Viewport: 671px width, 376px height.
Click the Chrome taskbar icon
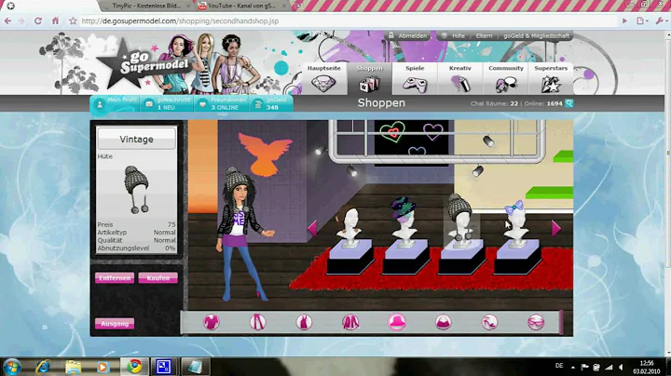tap(134, 367)
